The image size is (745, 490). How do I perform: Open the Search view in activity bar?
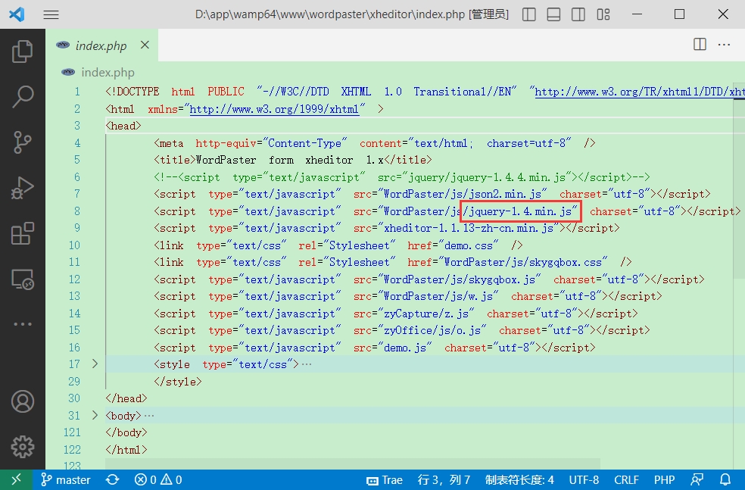point(23,96)
